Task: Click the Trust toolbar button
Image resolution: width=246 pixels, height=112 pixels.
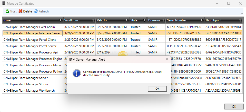Action: [x=11, y=11]
